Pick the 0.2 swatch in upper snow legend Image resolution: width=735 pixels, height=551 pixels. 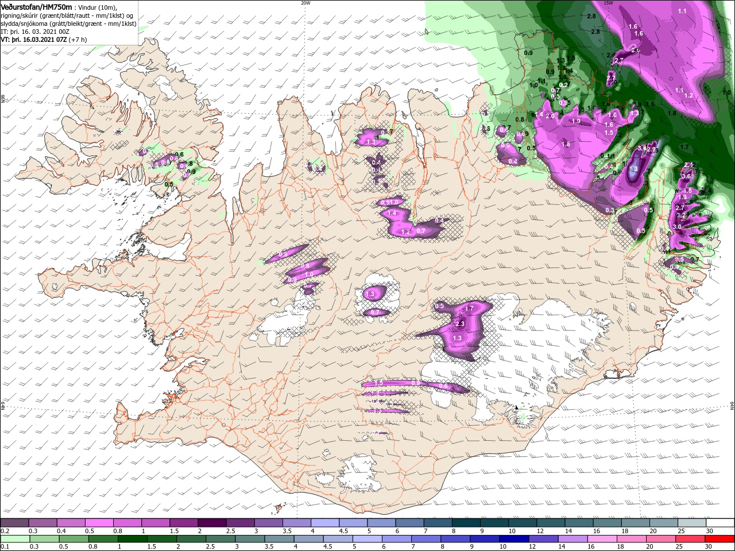pyautogui.click(x=14, y=523)
